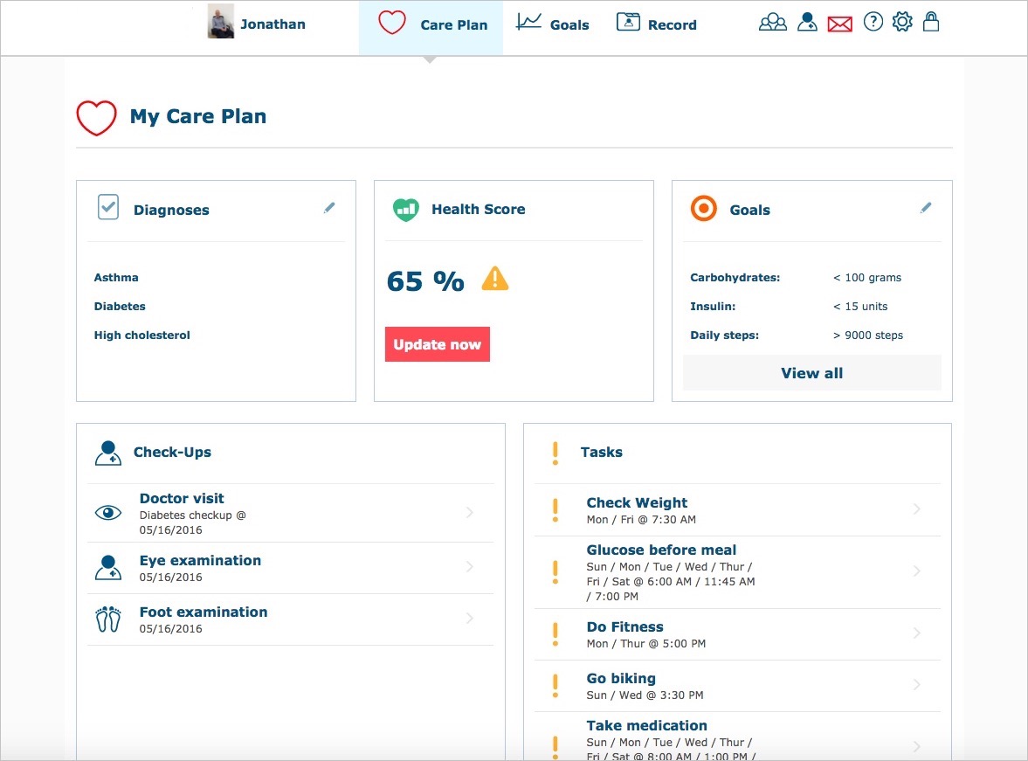Expand the Foot examination entry
The width and height of the screenshot is (1028, 761).
(470, 619)
